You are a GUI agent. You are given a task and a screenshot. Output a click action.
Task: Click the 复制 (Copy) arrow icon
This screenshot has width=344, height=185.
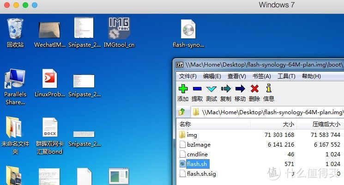point(226,88)
